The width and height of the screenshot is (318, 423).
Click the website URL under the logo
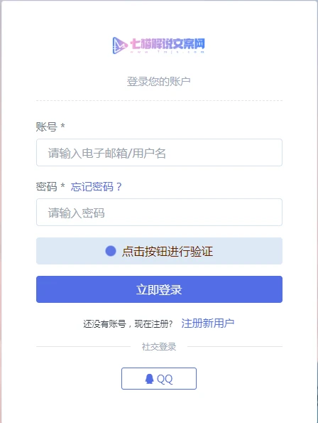pos(168,51)
